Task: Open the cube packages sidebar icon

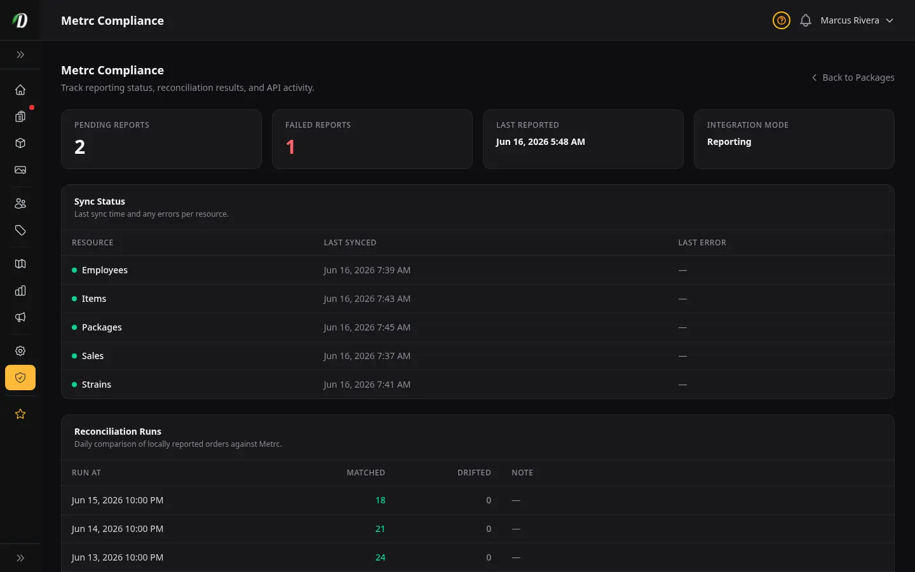Action: click(x=20, y=143)
